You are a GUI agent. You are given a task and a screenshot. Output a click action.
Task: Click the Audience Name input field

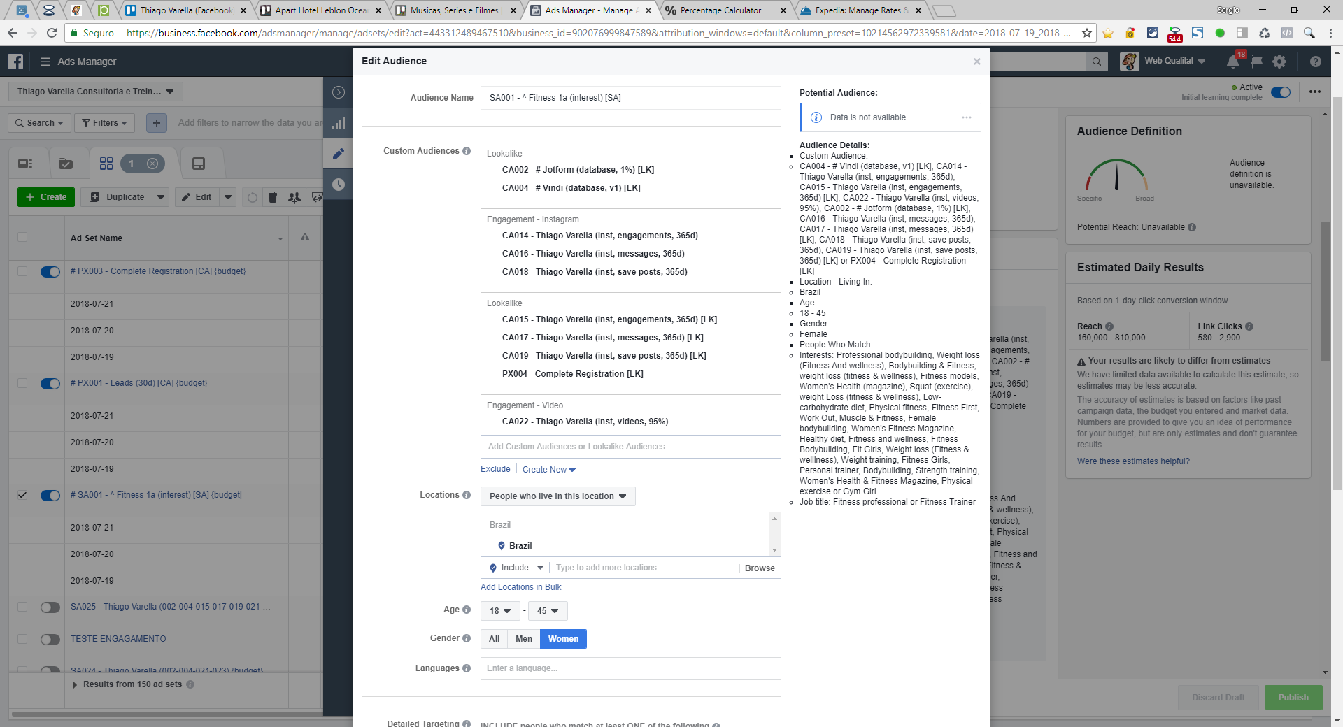pyautogui.click(x=631, y=98)
